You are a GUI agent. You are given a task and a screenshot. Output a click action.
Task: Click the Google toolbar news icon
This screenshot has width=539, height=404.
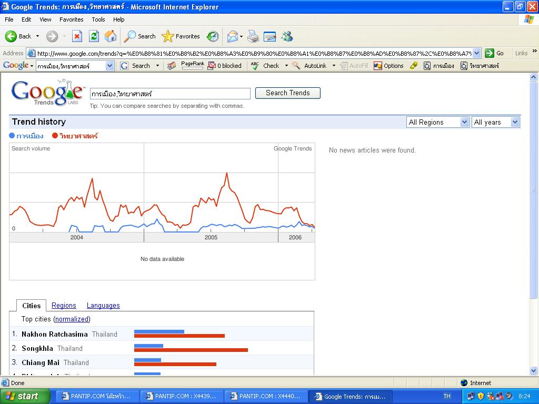click(172, 66)
